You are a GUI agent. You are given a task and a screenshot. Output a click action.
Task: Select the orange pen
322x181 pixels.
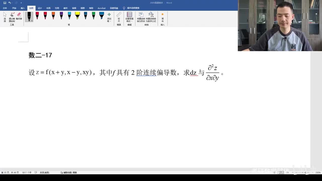(x=53, y=16)
